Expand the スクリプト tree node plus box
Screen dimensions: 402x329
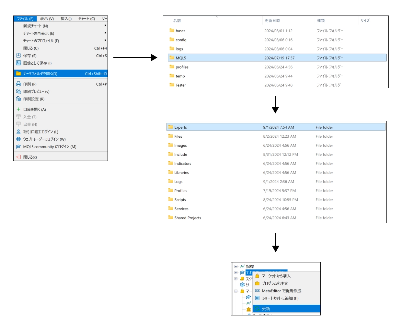236,279
